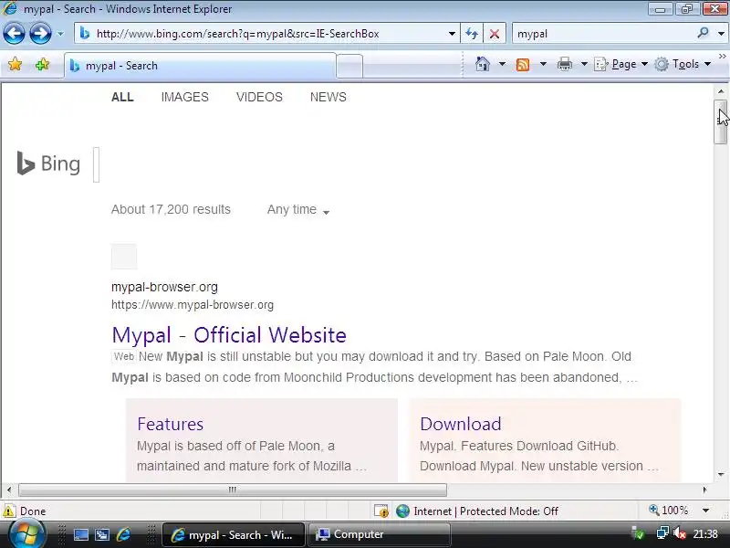
Task: Click the muted volume tray icon
Action: pyautogui.click(x=680, y=533)
